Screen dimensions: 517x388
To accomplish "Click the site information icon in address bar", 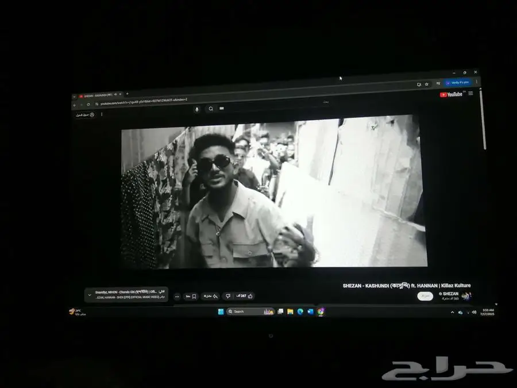I will [97, 104].
